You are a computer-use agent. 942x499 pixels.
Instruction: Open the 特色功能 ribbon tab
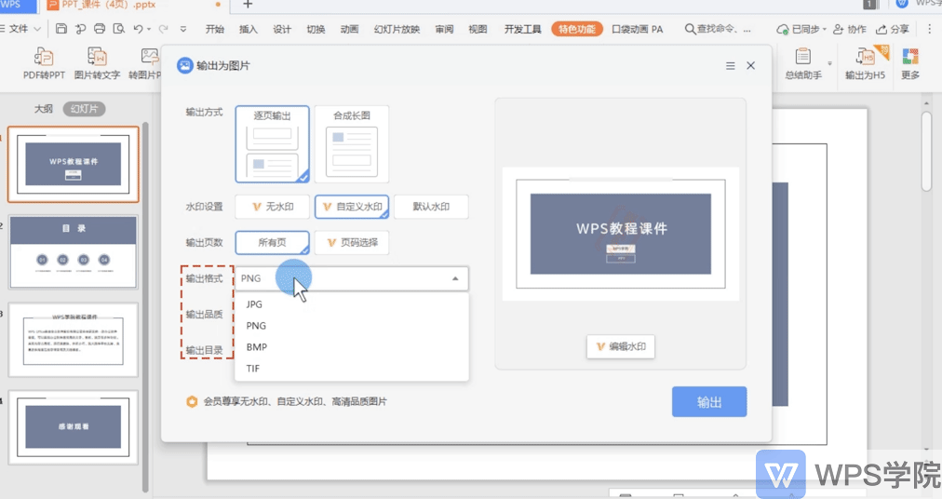click(577, 29)
